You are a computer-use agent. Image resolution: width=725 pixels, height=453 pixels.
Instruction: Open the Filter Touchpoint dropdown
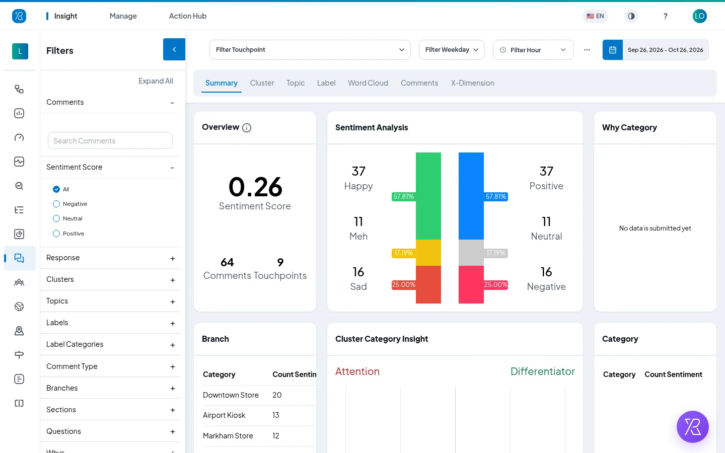coord(310,50)
